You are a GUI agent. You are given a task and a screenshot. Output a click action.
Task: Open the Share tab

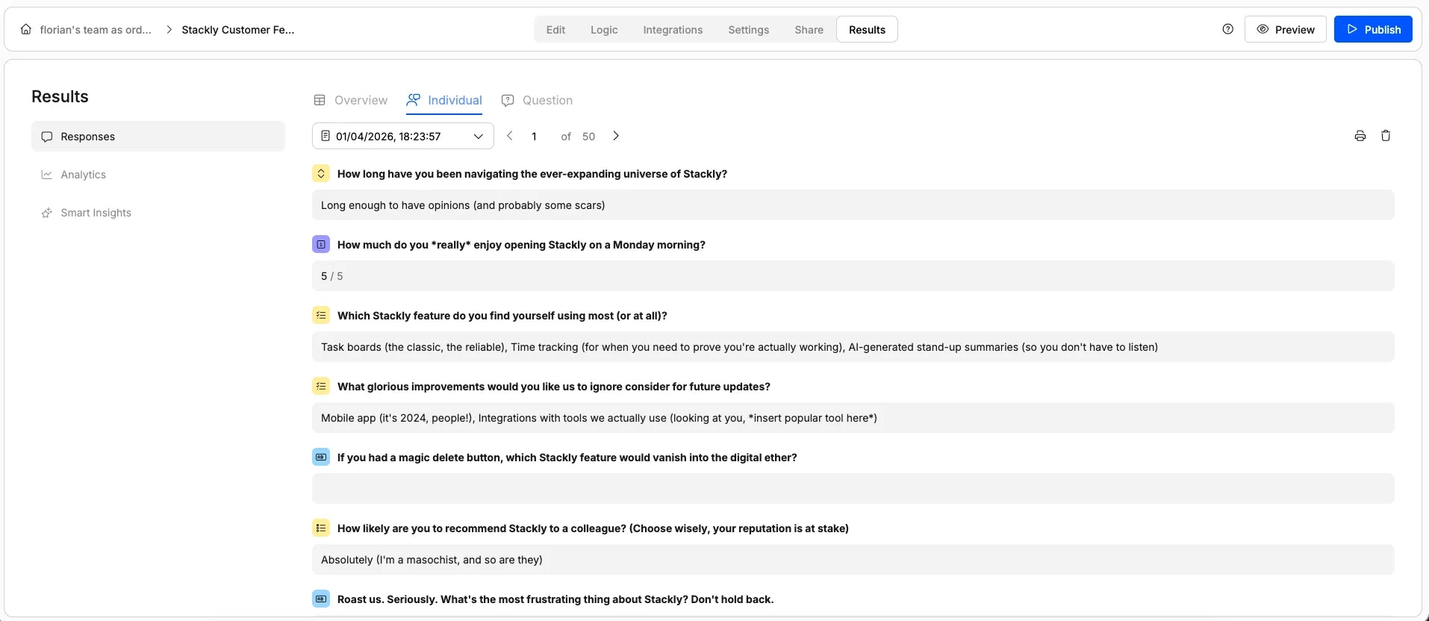(x=809, y=30)
